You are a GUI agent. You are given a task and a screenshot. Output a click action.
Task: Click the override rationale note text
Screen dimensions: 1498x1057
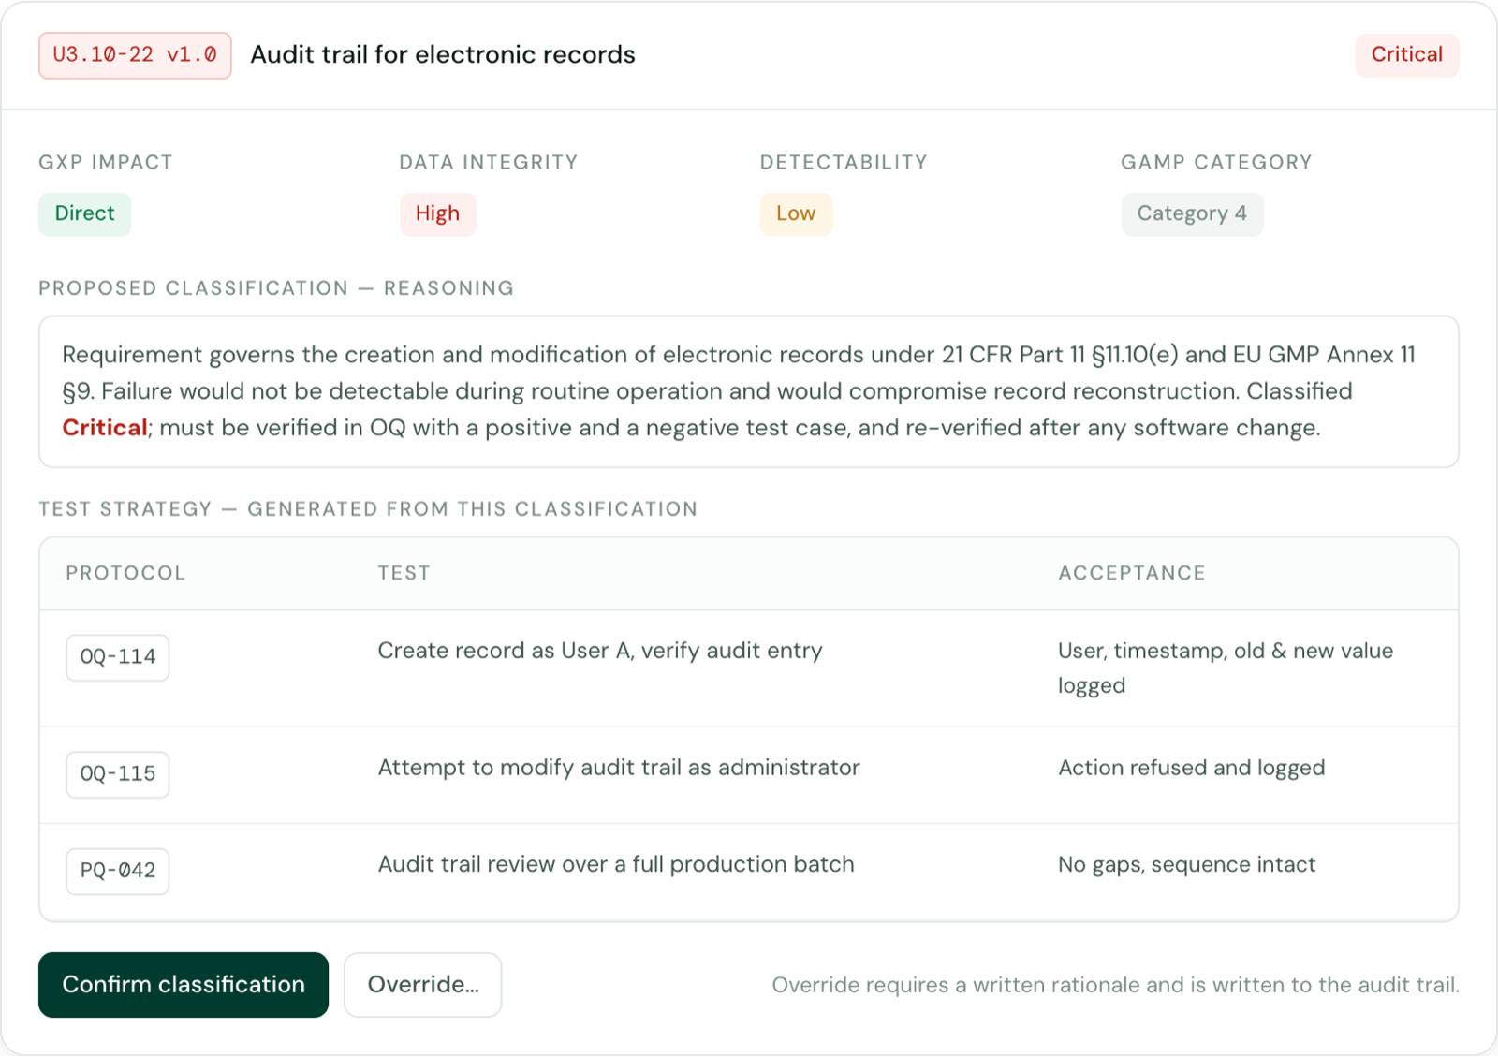[x=1115, y=985]
